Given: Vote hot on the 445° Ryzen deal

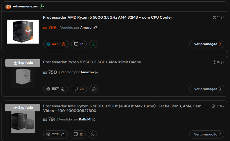Looking at the screenshot, I should pos(63,44).
